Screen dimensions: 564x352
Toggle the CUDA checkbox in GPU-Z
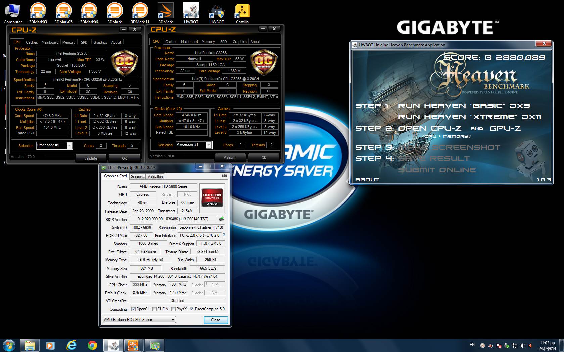tap(154, 309)
